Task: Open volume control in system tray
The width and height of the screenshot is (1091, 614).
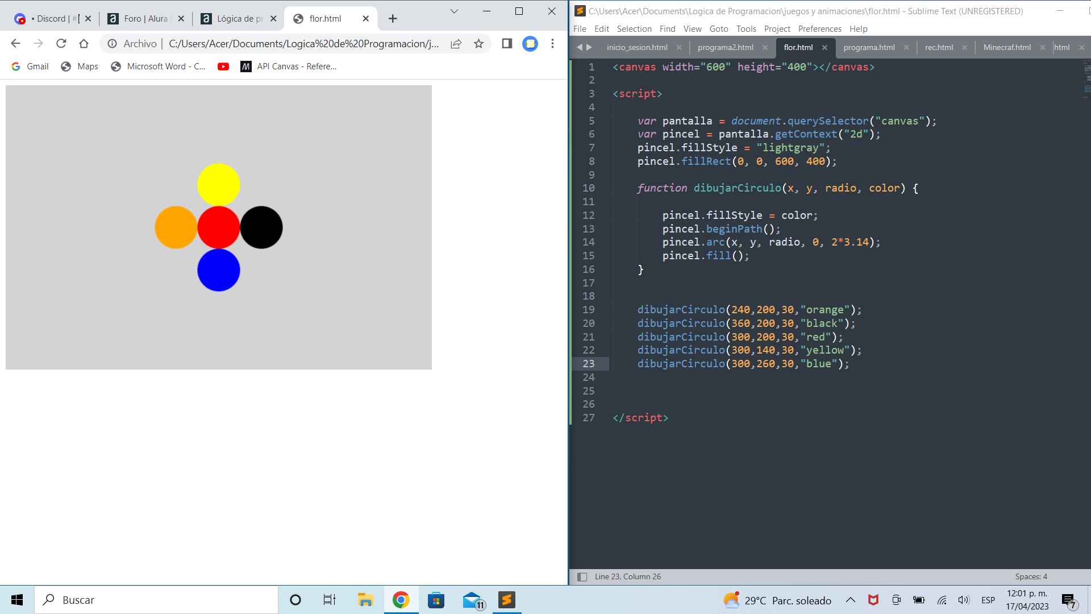Action: pos(964,600)
